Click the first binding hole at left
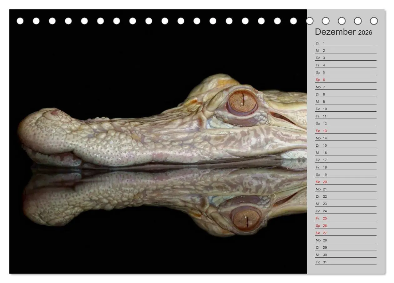The image size is (394, 283). (20, 21)
